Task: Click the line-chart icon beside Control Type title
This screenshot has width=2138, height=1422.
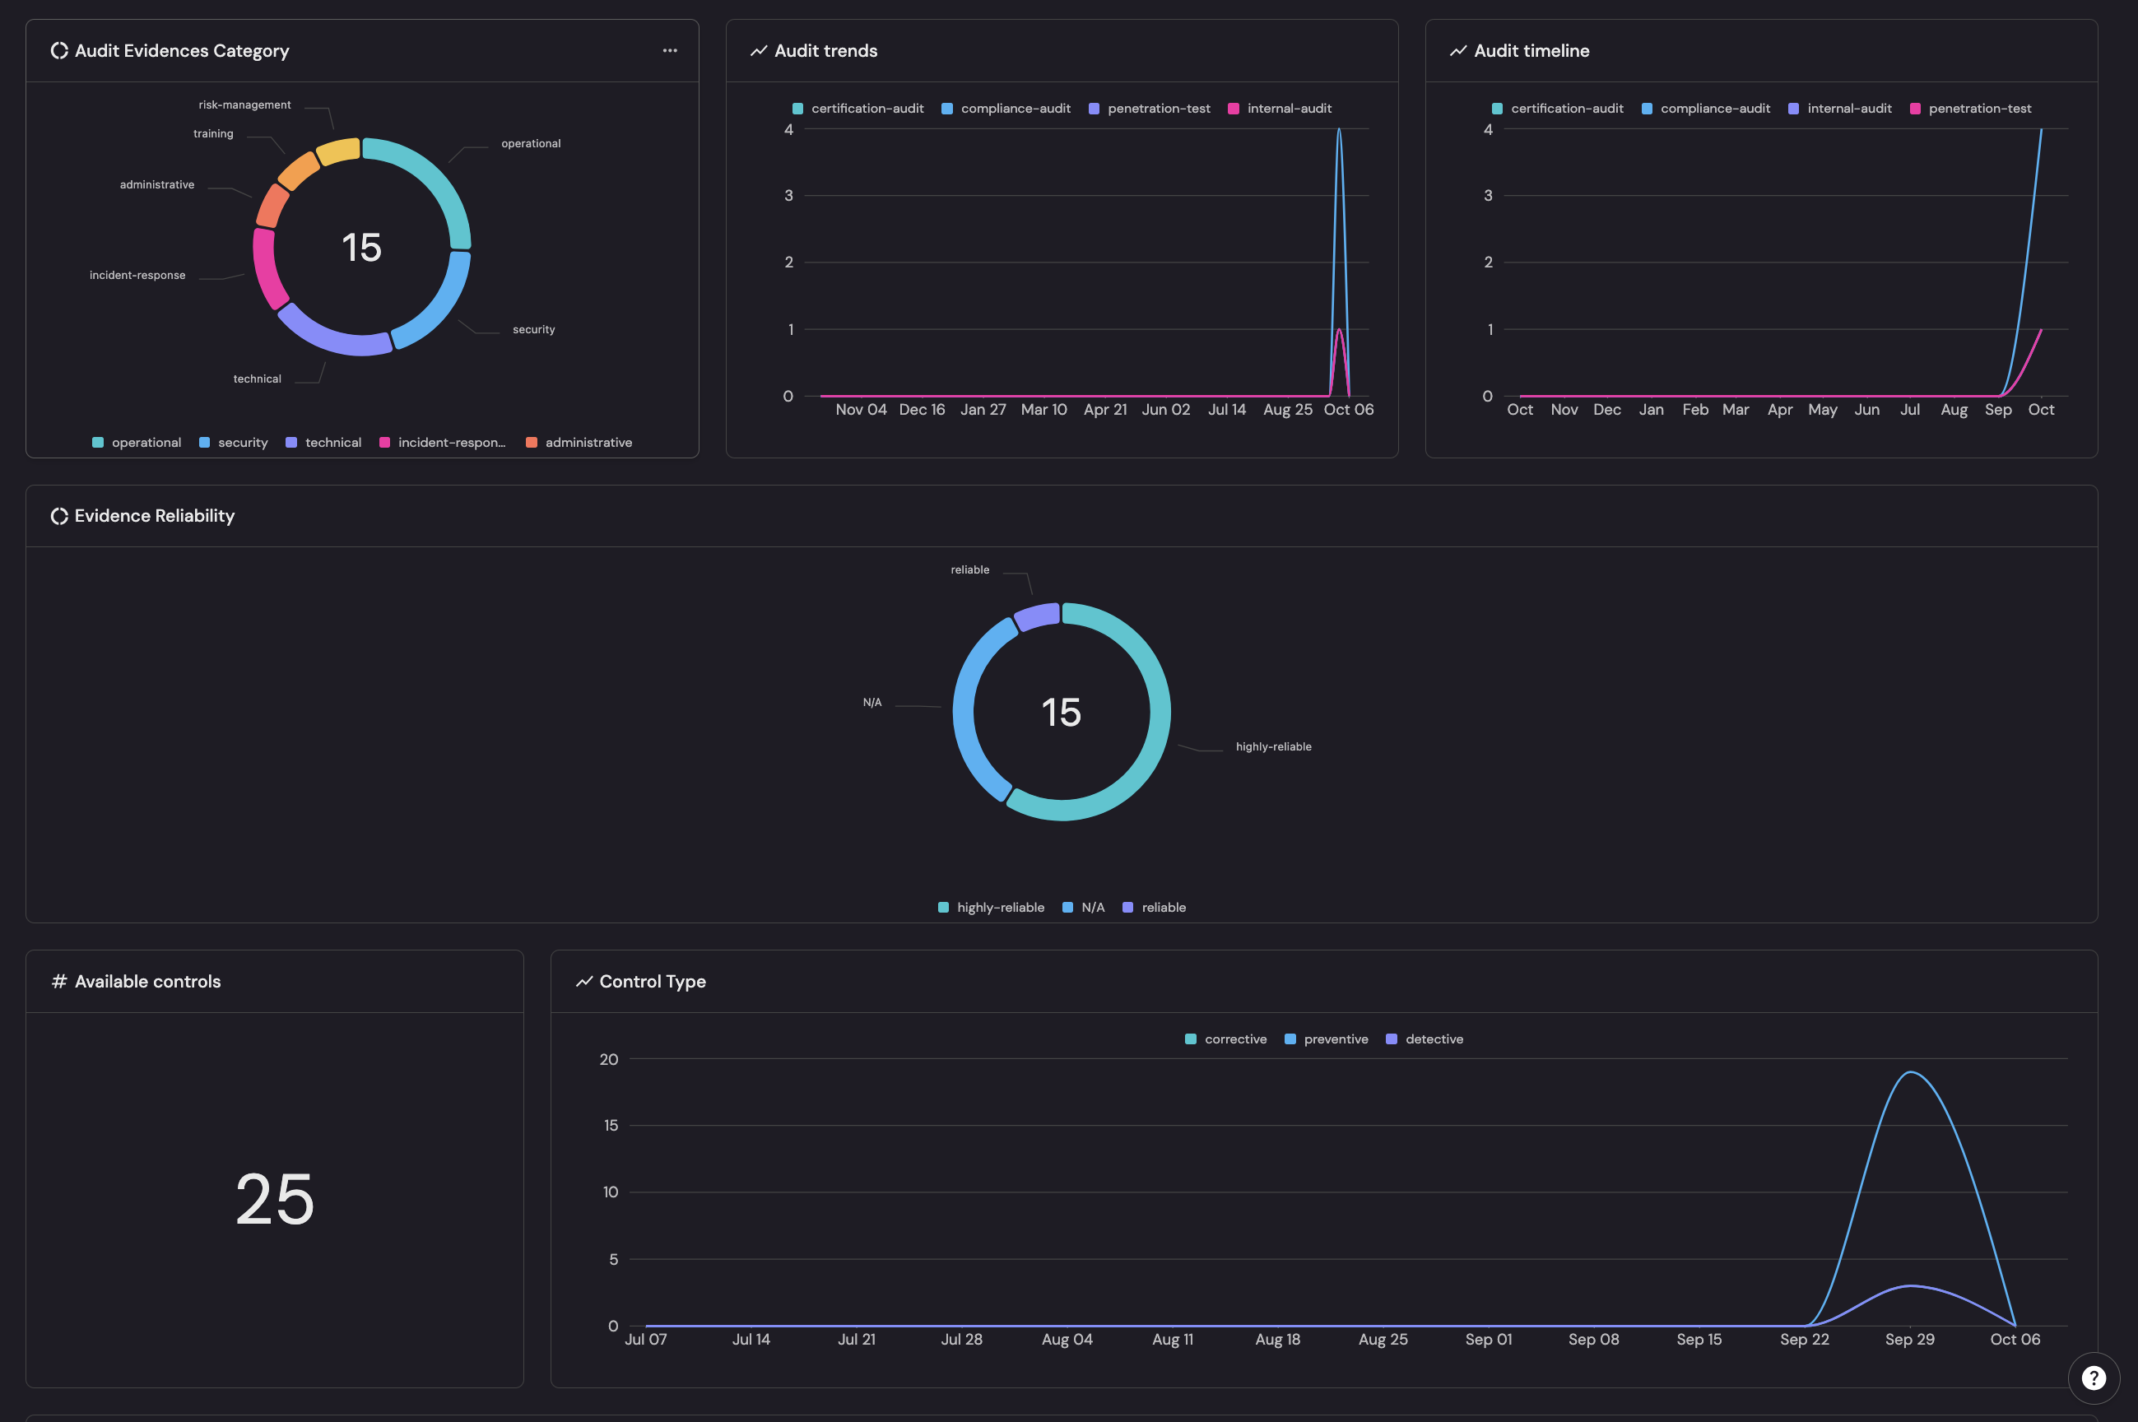Action: 584,981
